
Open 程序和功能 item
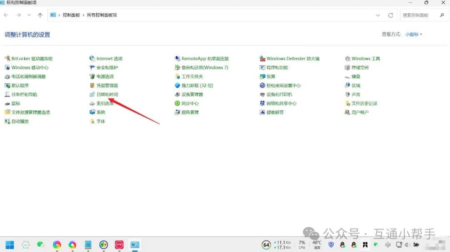(277, 67)
